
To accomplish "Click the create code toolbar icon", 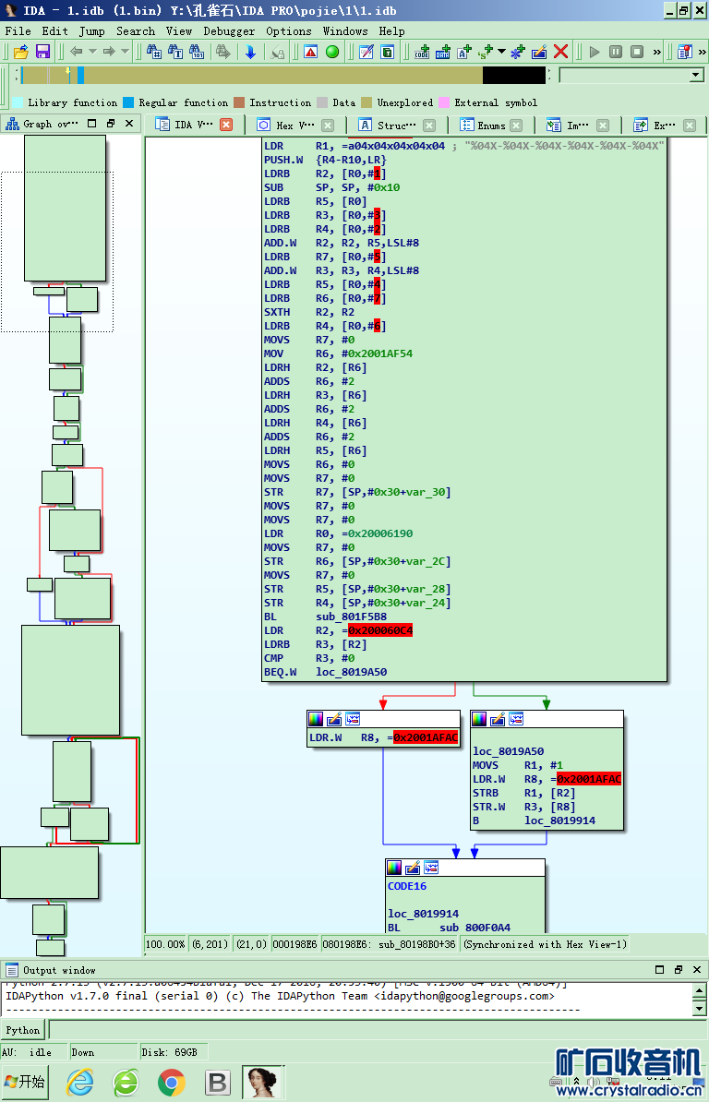I will click(422, 52).
